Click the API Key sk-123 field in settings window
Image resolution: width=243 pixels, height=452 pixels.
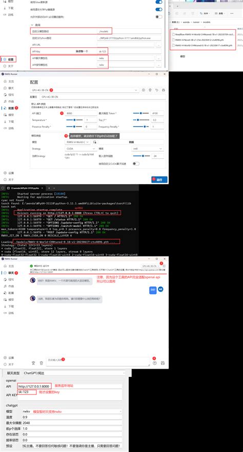(x=129, y=51)
